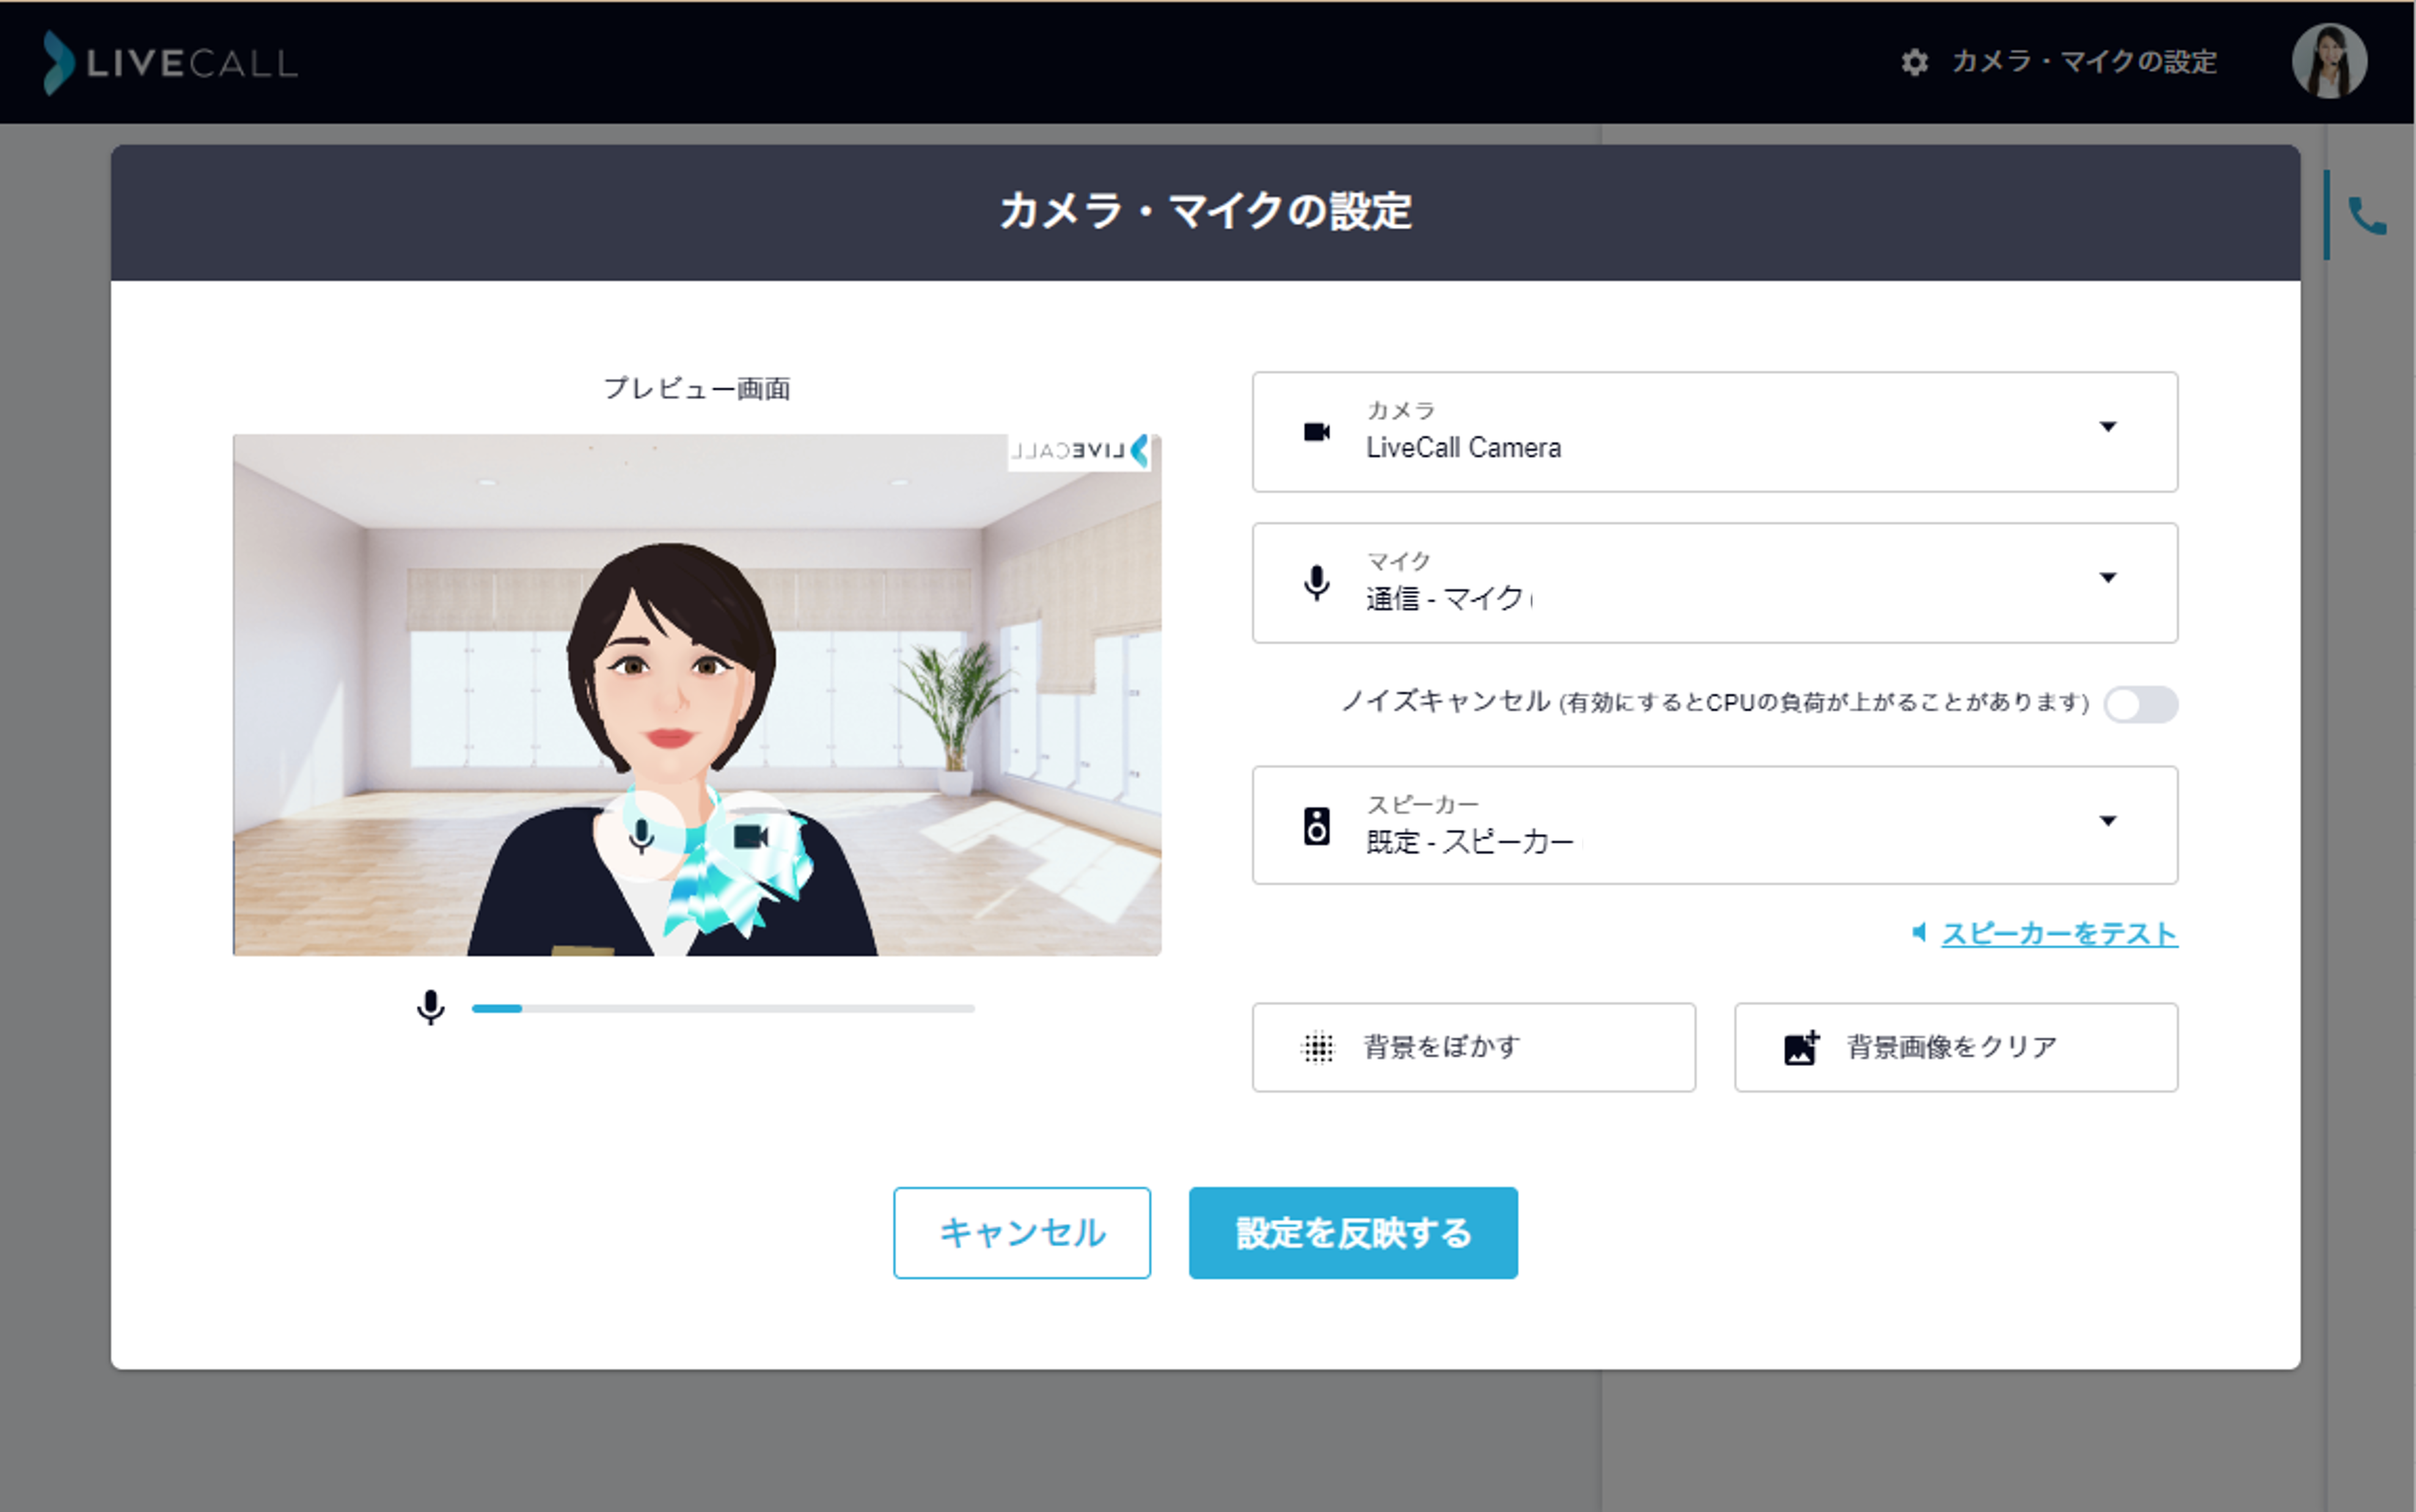2416x1512 pixels.
Task: Click the mirrored LiveCall watermark in preview
Action: pos(1079,451)
